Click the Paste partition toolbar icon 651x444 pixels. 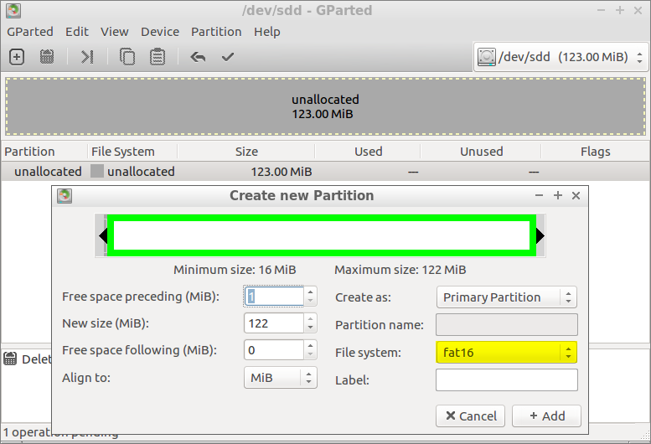(158, 57)
